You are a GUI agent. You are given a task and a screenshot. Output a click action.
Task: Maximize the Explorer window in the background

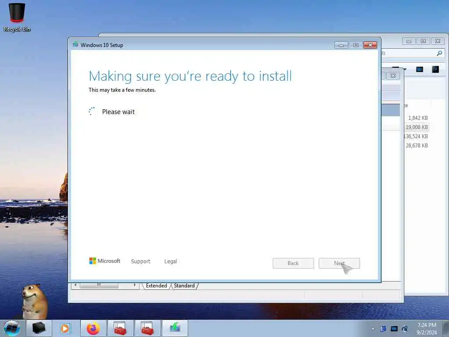(x=423, y=41)
